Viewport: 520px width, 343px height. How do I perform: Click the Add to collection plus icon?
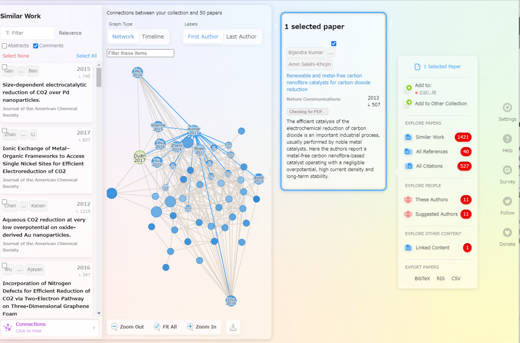[408, 89]
